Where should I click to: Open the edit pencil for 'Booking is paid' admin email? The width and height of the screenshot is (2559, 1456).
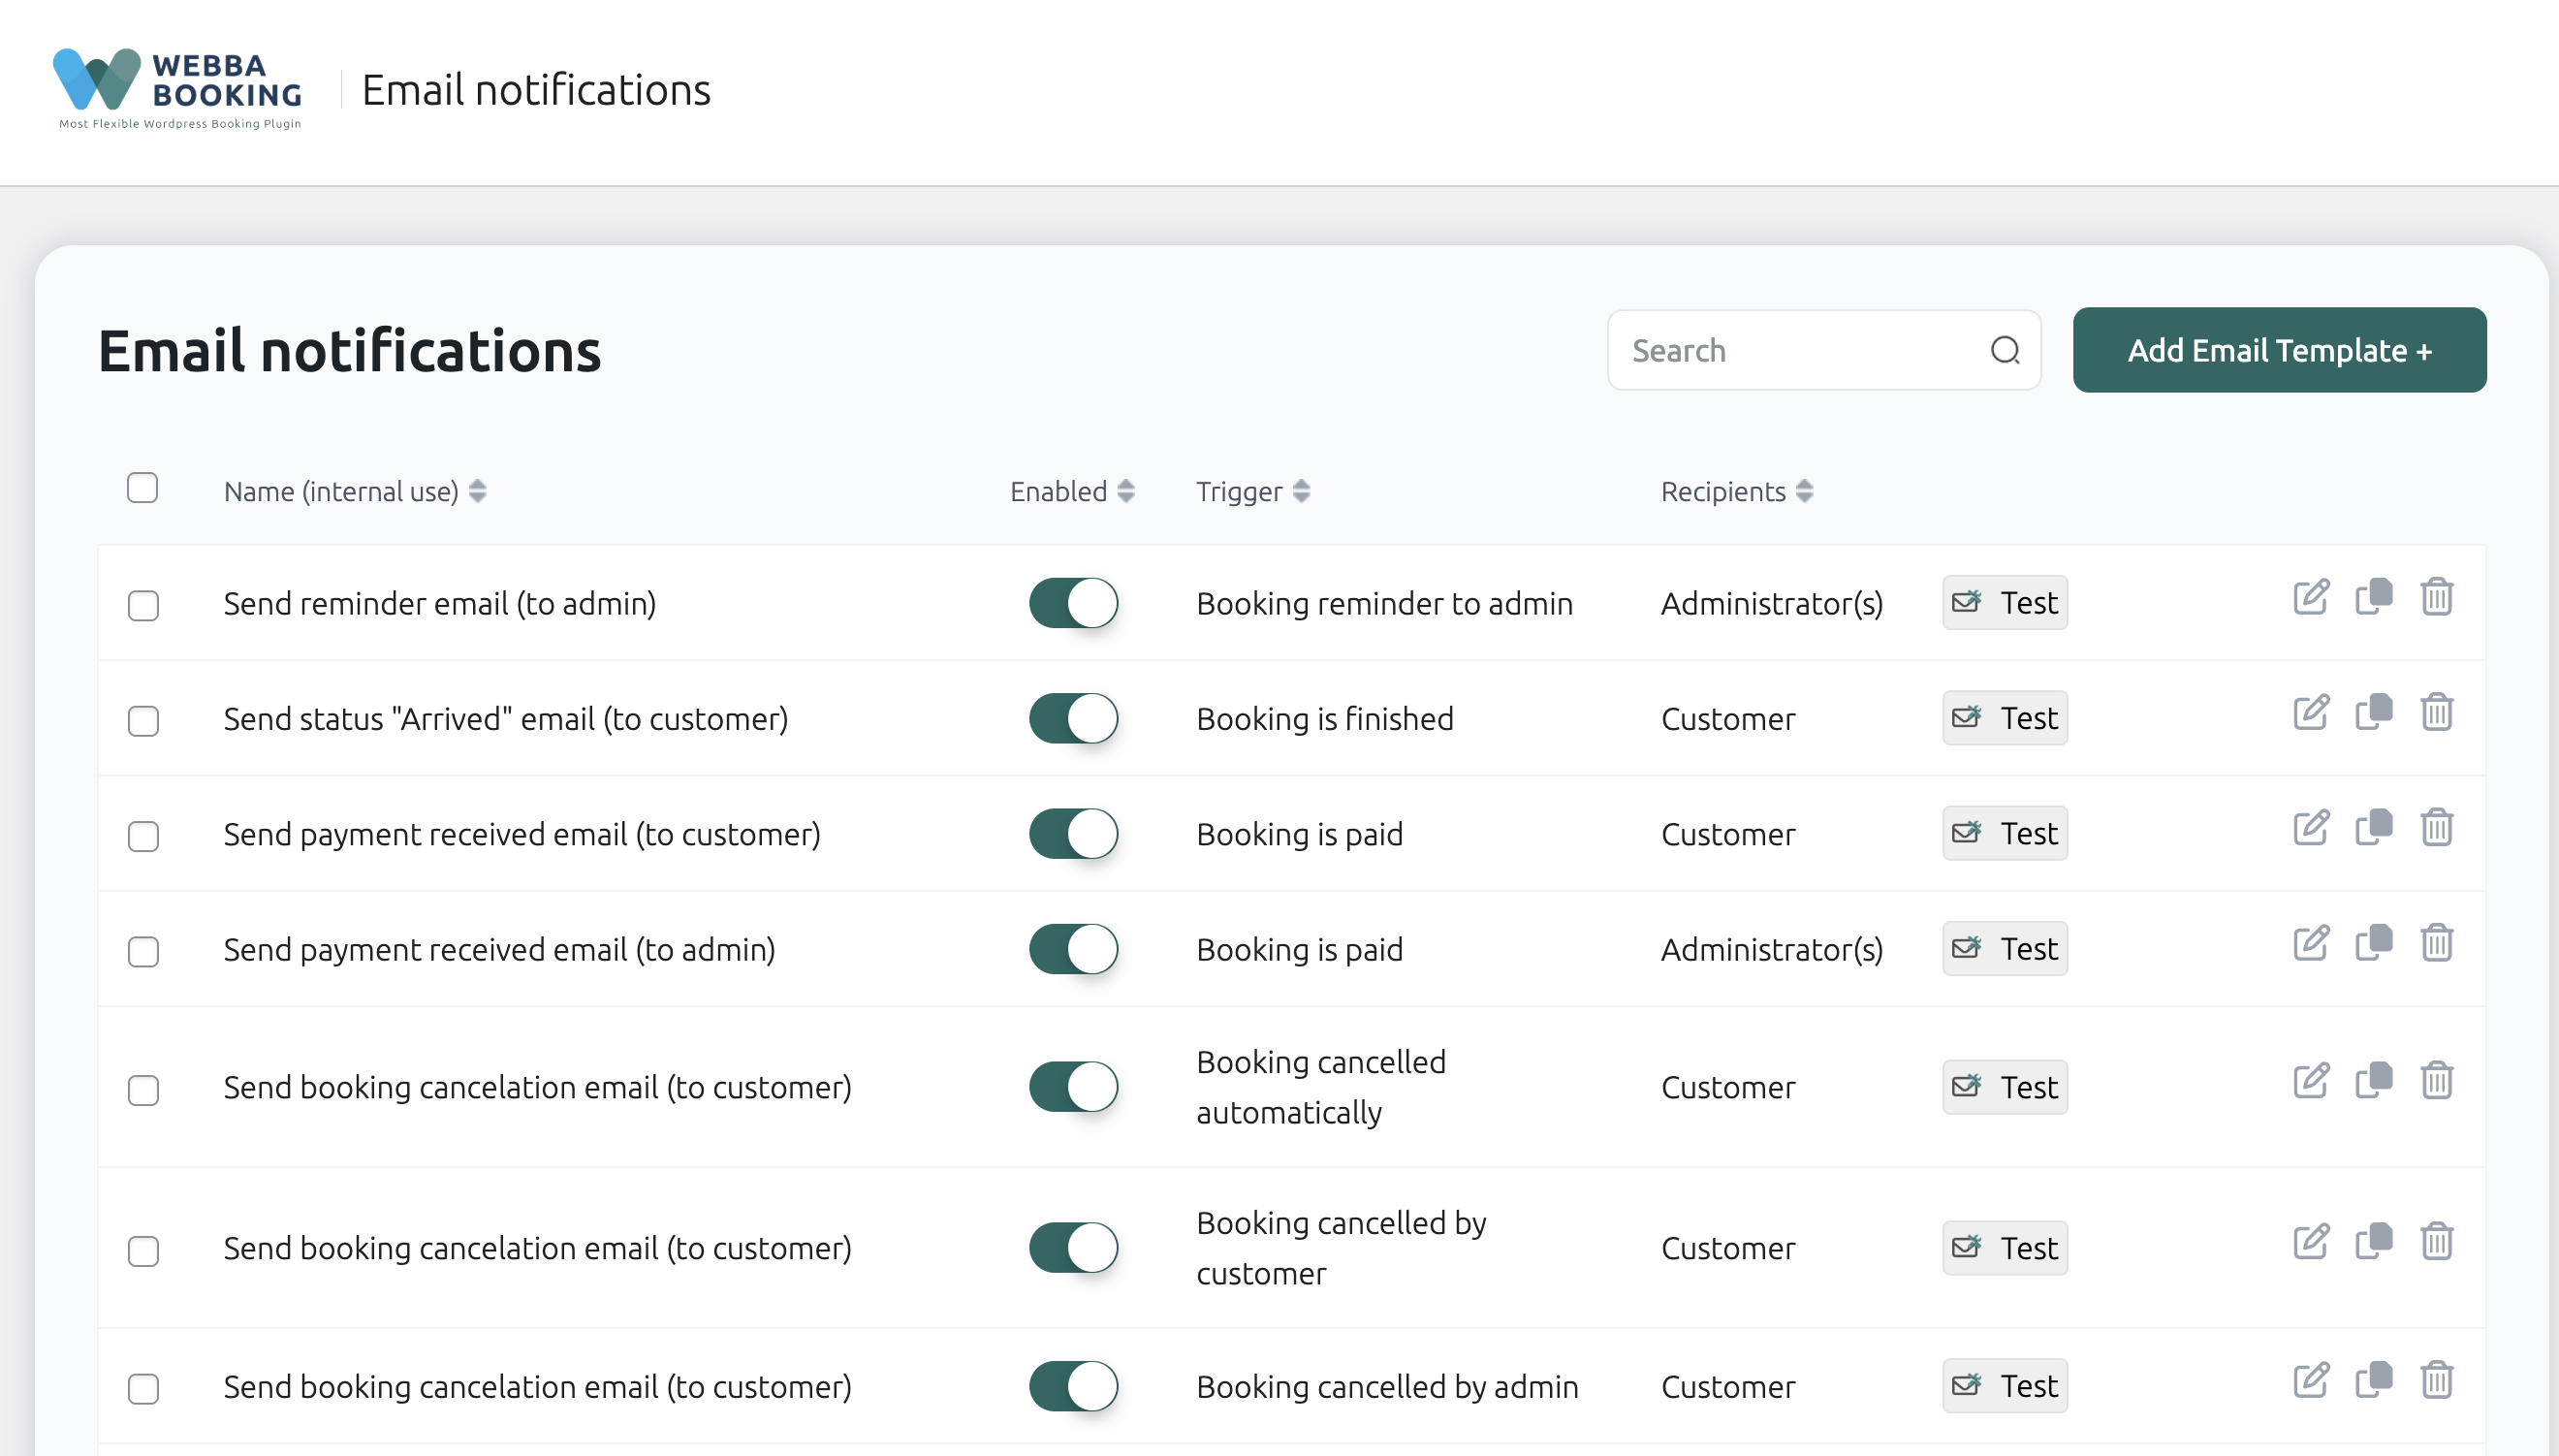point(2311,943)
